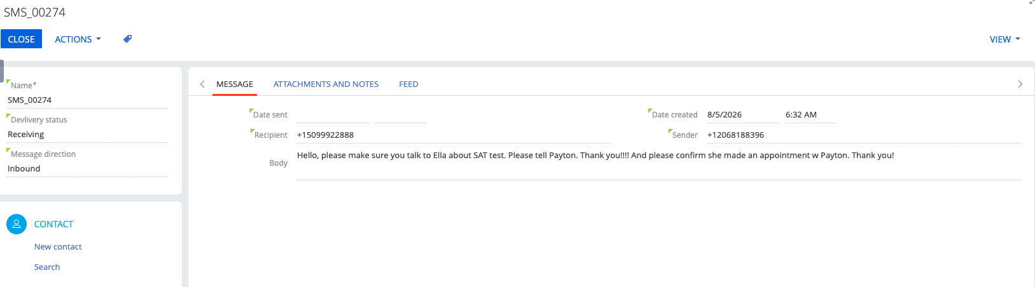The height and width of the screenshot is (287, 1035).
Task: Click the Name field containing SMS_00274
Action: tap(87, 100)
